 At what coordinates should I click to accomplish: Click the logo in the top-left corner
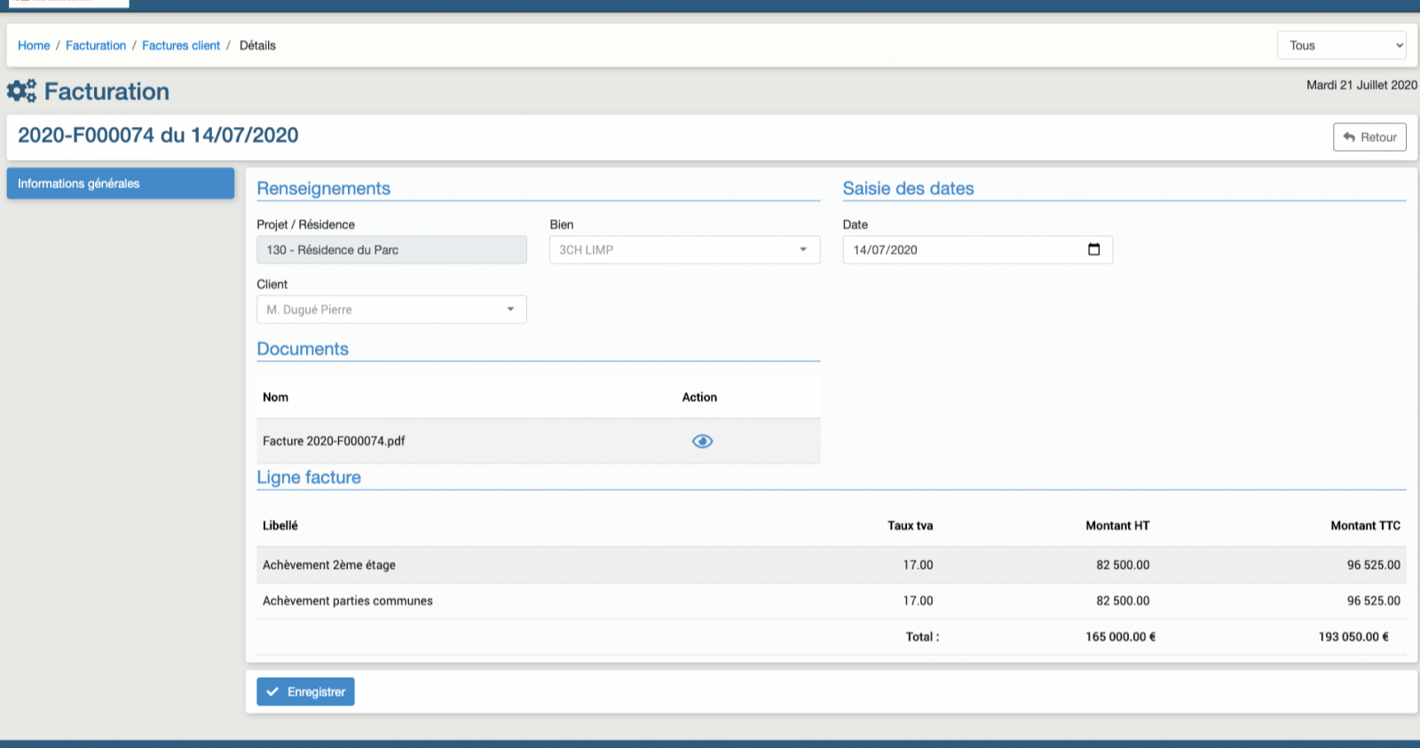tap(68, 3)
